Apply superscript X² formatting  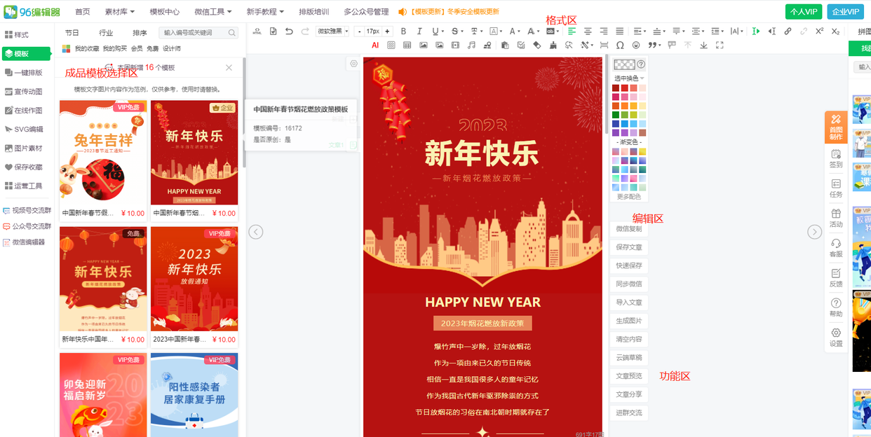pyautogui.click(x=819, y=32)
